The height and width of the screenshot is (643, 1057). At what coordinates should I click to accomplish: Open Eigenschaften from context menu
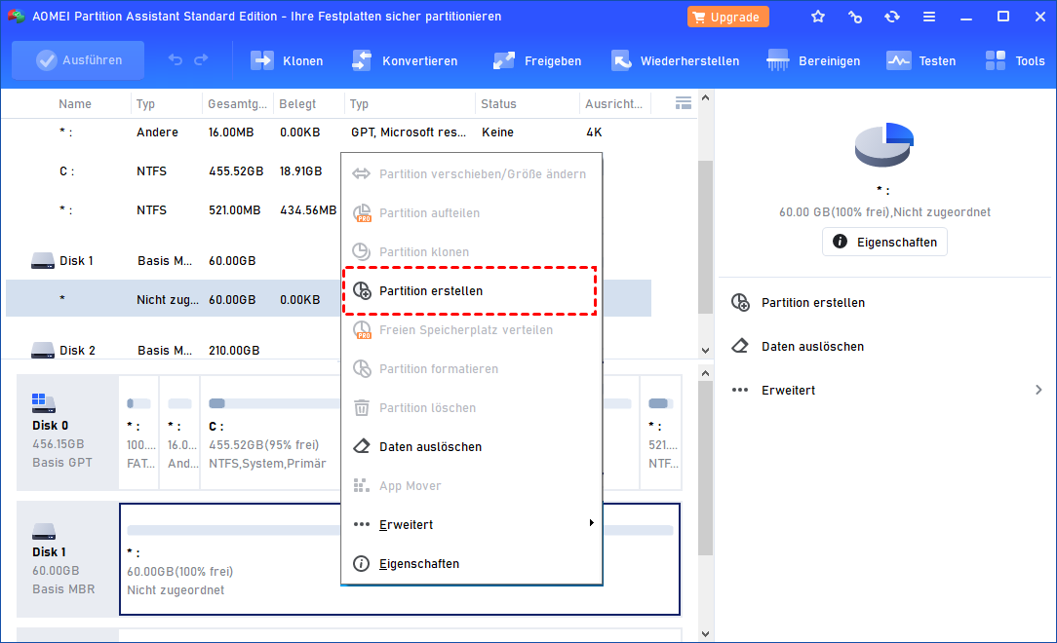pyautogui.click(x=471, y=563)
